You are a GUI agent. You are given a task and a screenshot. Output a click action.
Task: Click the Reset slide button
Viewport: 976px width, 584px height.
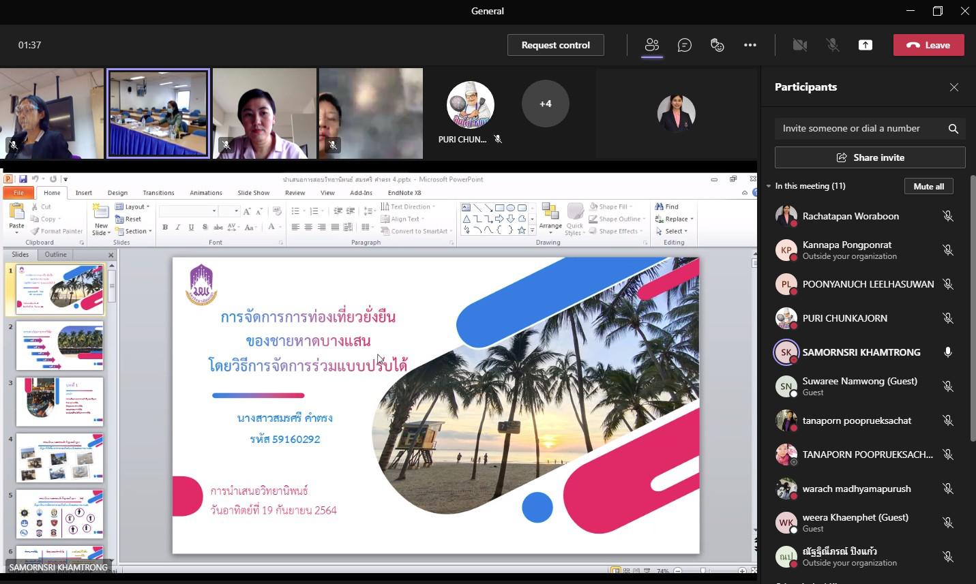click(x=129, y=219)
